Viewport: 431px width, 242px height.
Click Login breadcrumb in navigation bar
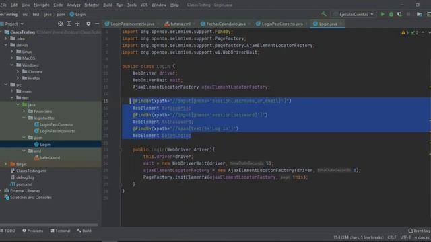click(x=77, y=15)
